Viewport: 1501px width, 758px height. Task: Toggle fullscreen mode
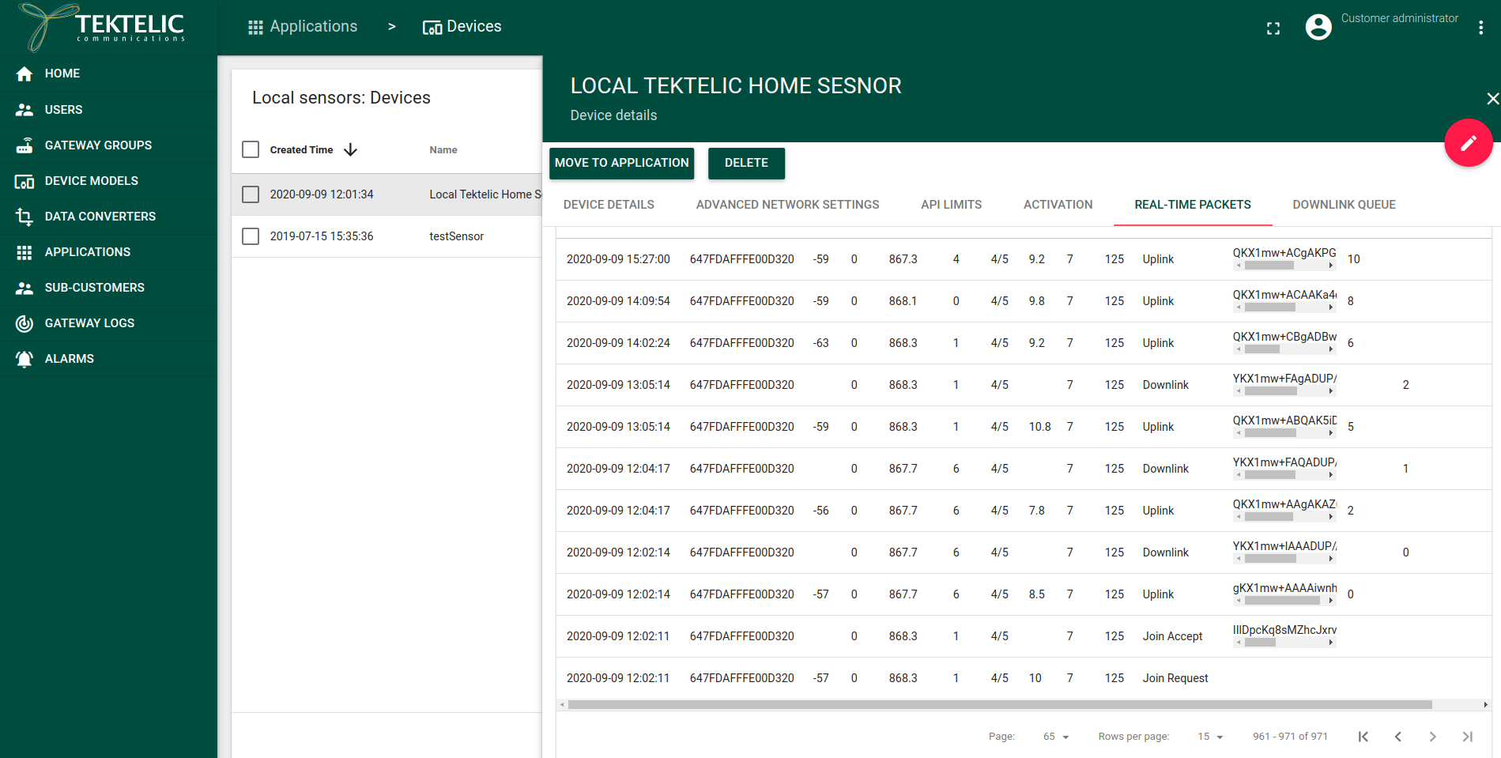pos(1273,28)
